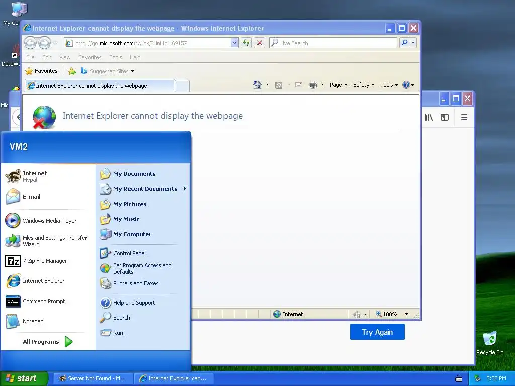Open the Safety dropdown menu
This screenshot has width=515, height=386.
click(364, 85)
